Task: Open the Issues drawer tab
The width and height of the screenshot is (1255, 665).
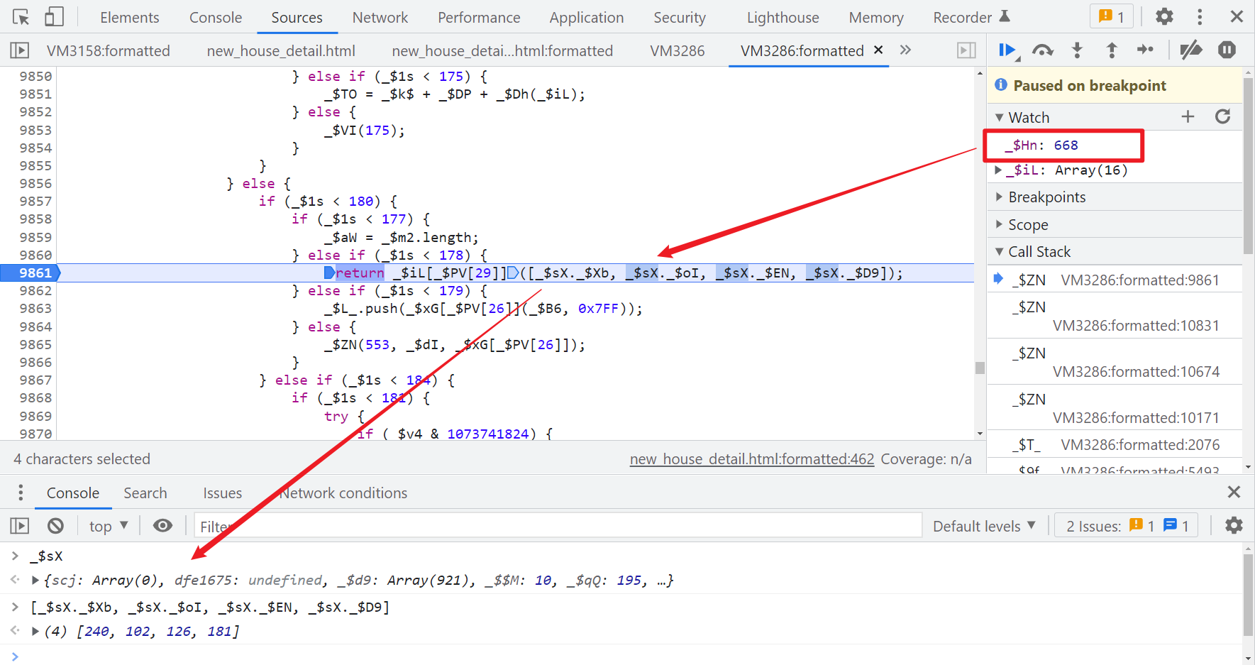Action: tap(223, 493)
